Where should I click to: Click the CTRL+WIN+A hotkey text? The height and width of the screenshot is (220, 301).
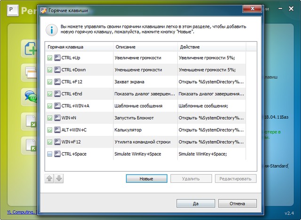[x=75, y=106]
